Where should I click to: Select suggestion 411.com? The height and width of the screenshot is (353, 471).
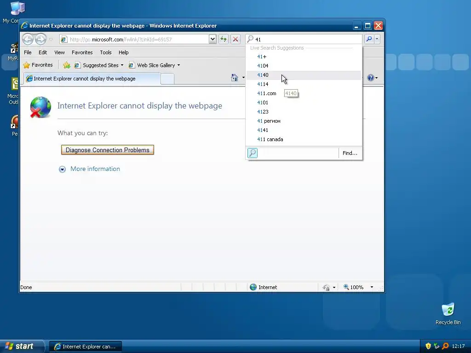point(304,93)
